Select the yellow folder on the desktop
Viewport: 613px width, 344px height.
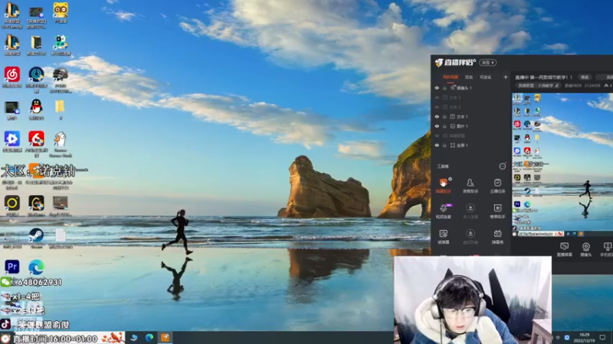point(61,109)
